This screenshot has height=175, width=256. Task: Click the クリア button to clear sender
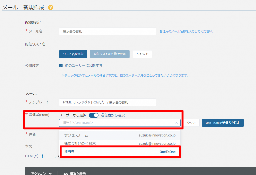point(191,123)
